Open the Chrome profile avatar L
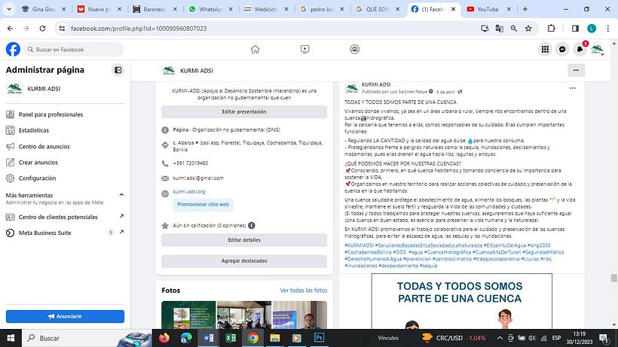 (592, 29)
